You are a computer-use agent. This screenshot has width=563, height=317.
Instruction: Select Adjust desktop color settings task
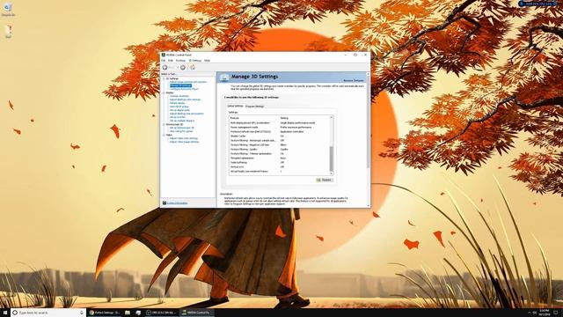pyautogui.click(x=186, y=100)
